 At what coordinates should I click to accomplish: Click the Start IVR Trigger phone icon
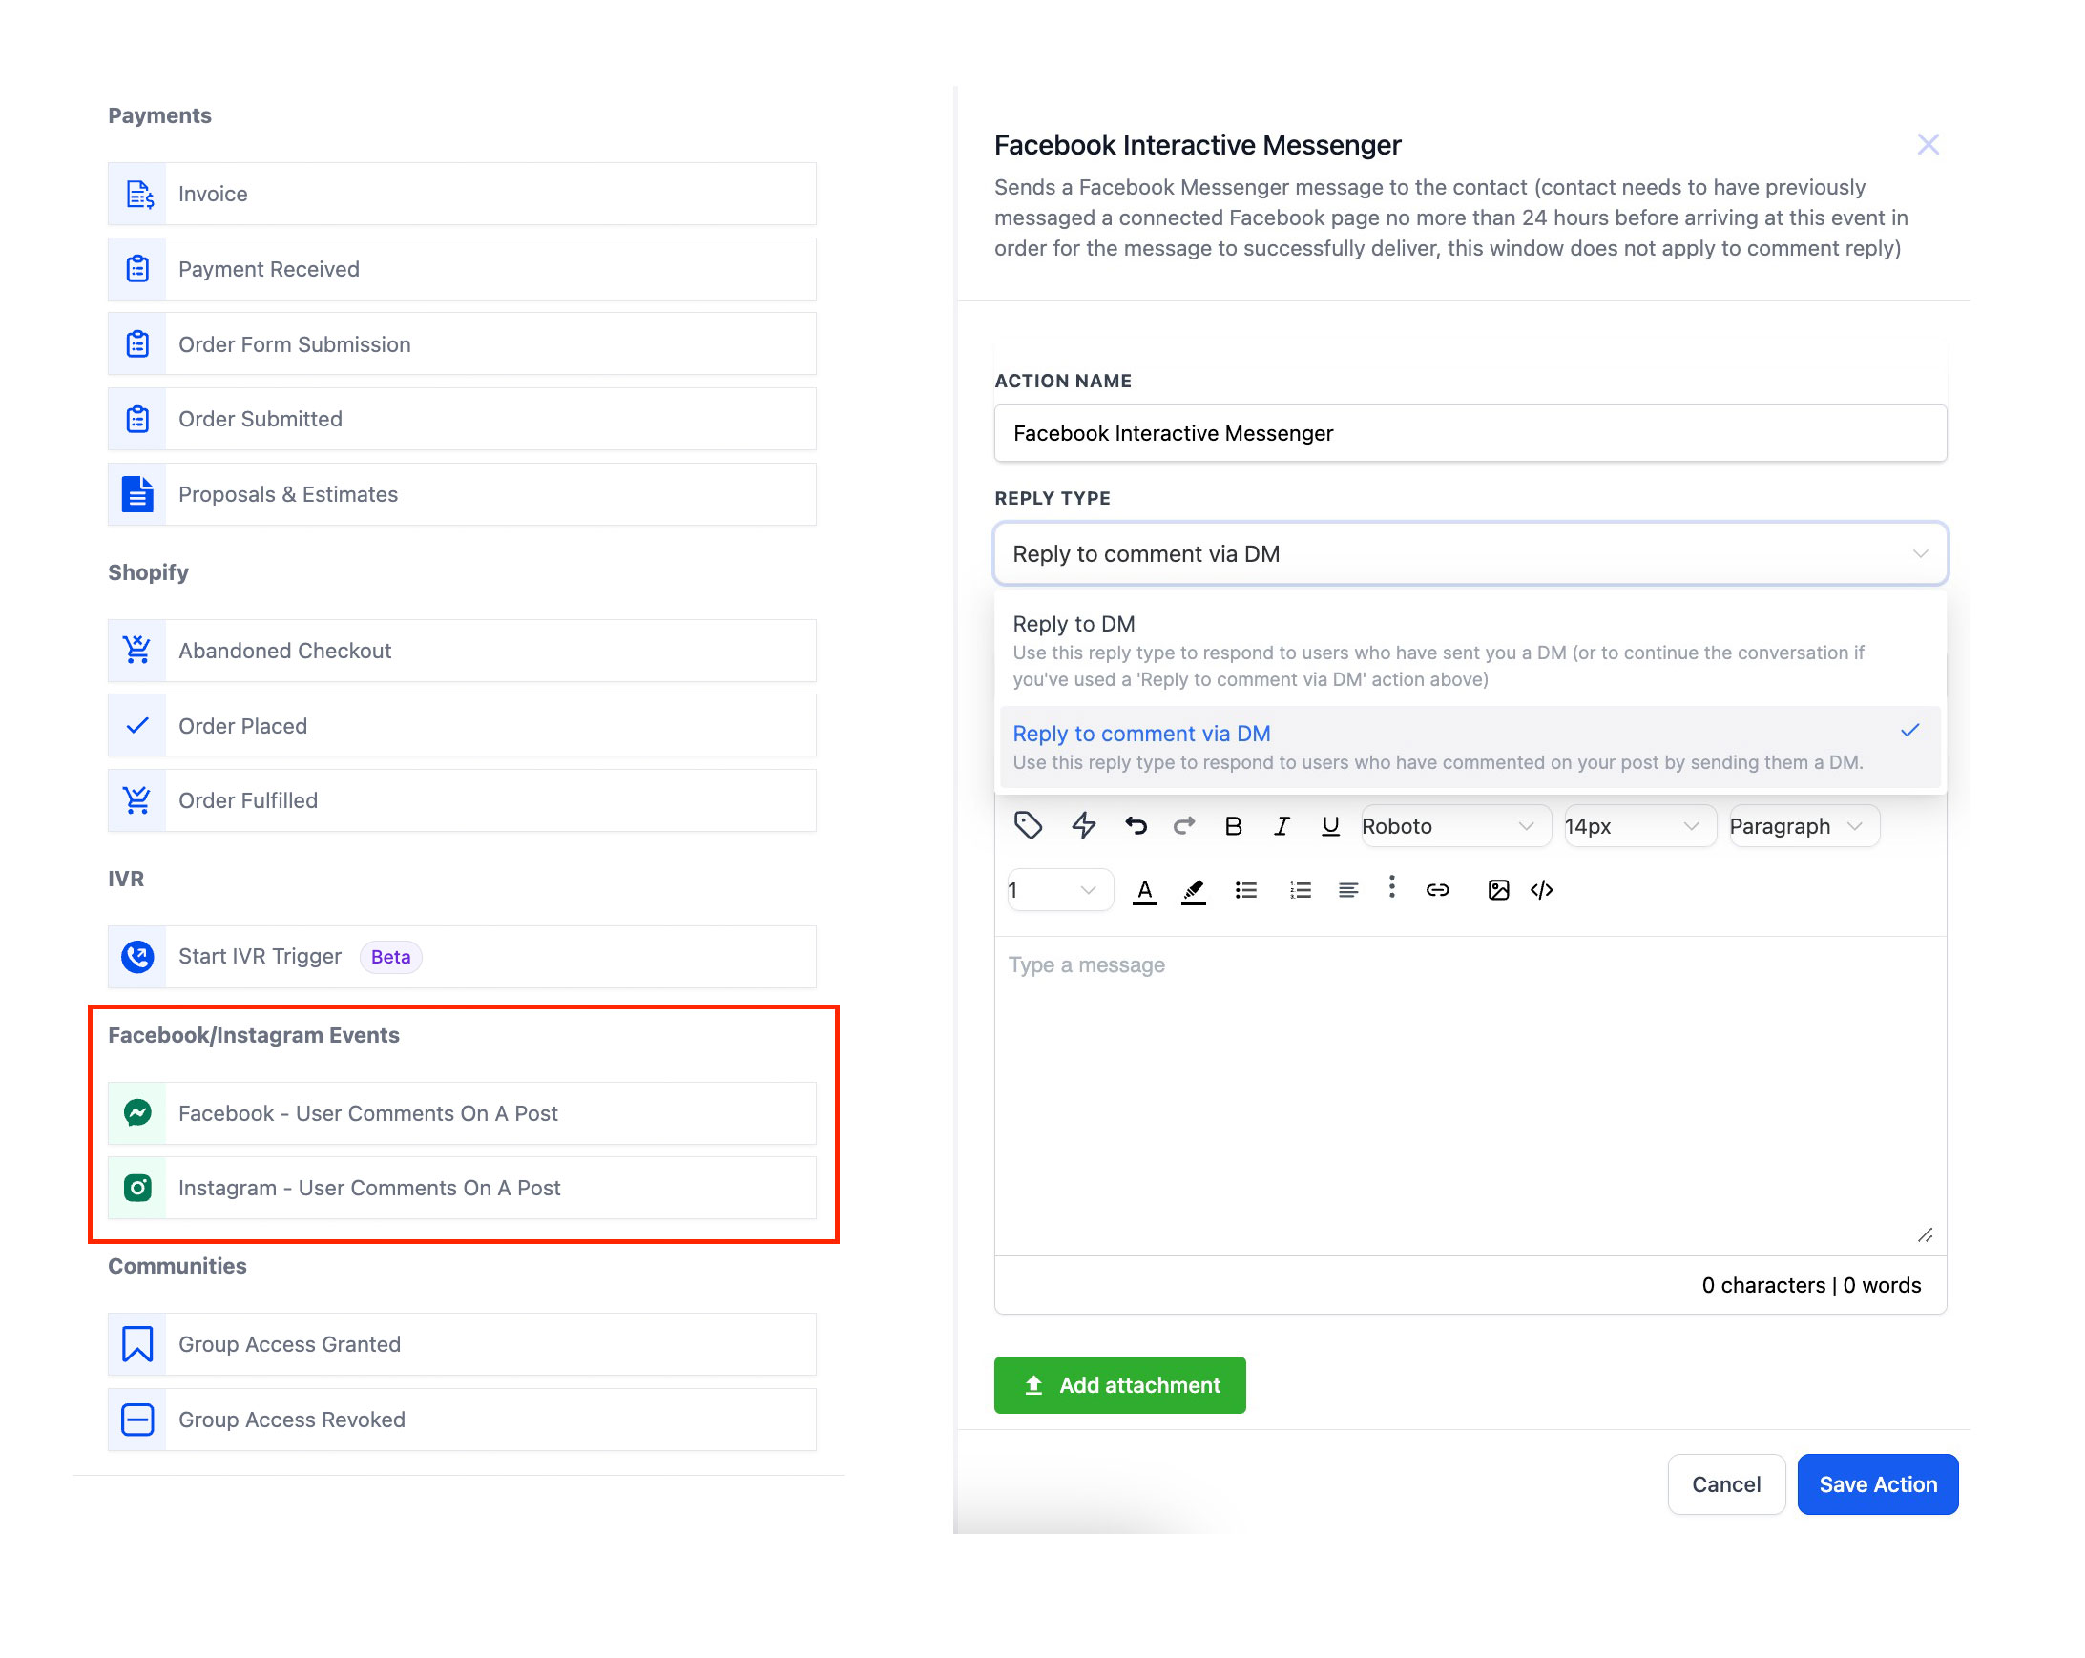[138, 956]
